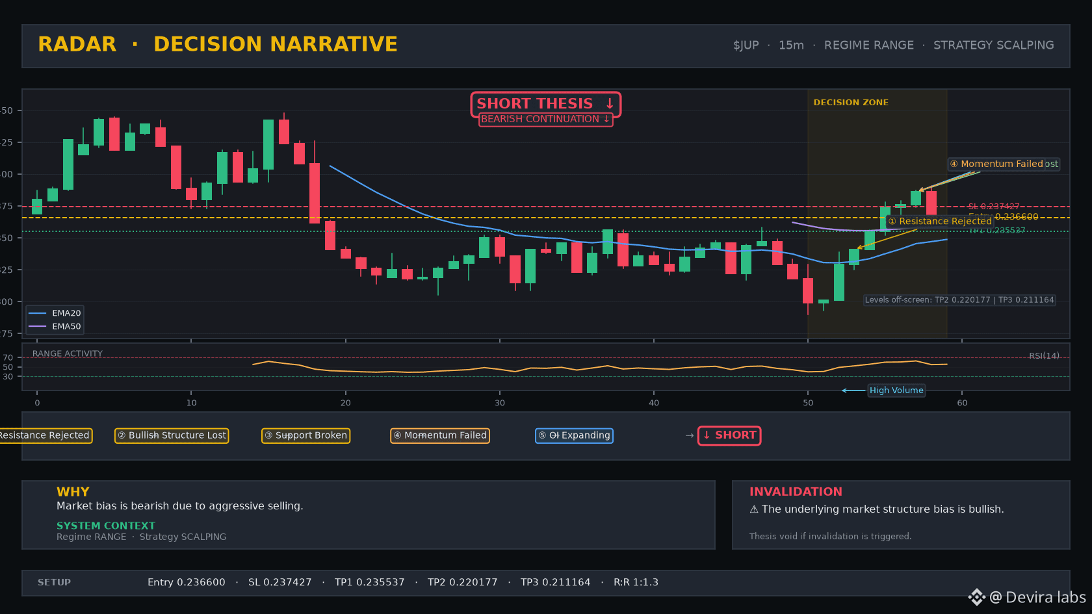The height and width of the screenshot is (614, 1092).
Task: Click the Bullish Structure Lost checklist badge
Action: pos(172,435)
